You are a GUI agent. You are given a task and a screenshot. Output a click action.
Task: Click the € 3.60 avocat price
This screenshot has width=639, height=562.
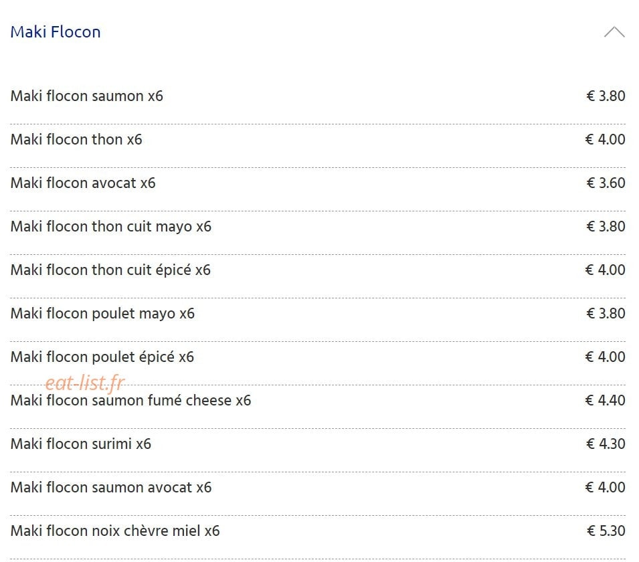point(606,183)
